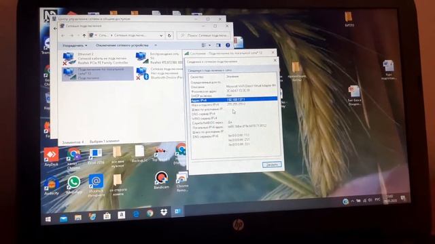This screenshot has width=435, height=244.
Task: Go back in Network Connections window
Action: [63, 35]
